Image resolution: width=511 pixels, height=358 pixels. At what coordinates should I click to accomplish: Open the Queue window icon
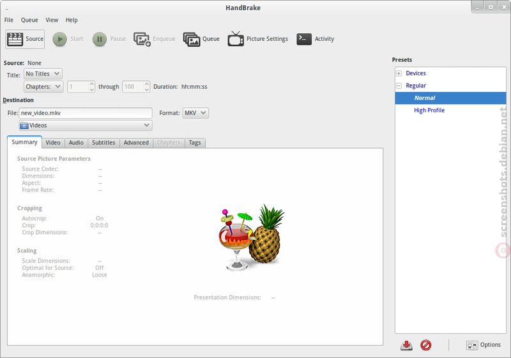(192, 39)
